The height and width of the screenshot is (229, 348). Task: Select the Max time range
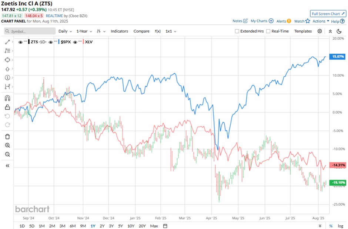pyautogui.click(x=154, y=226)
